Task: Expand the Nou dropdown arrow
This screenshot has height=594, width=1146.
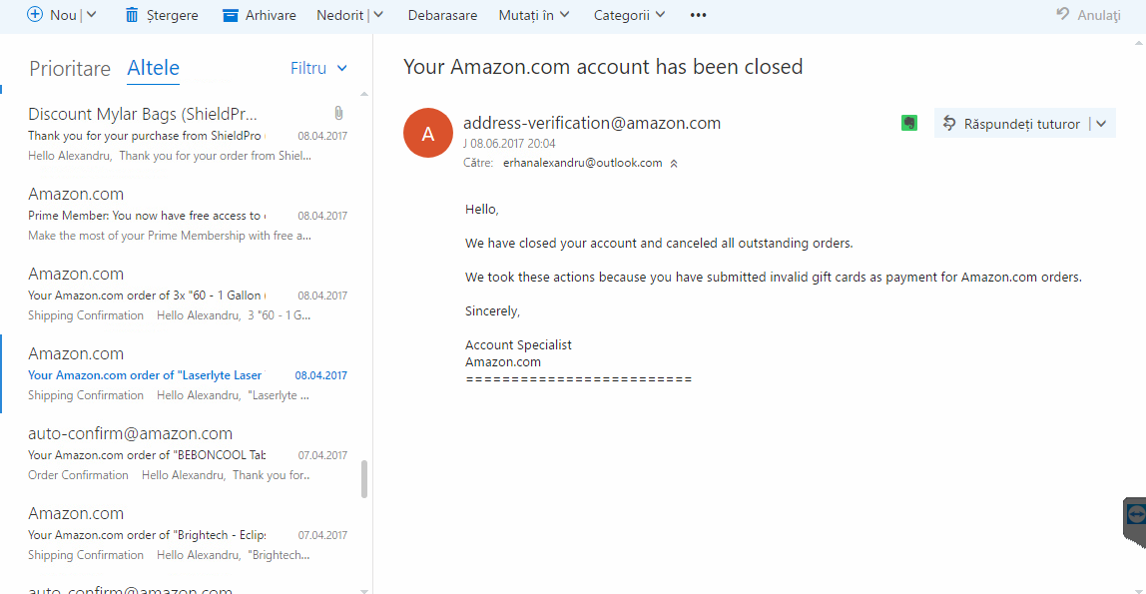Action: [92, 15]
